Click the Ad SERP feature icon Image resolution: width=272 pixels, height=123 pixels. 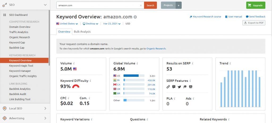tap(191, 87)
